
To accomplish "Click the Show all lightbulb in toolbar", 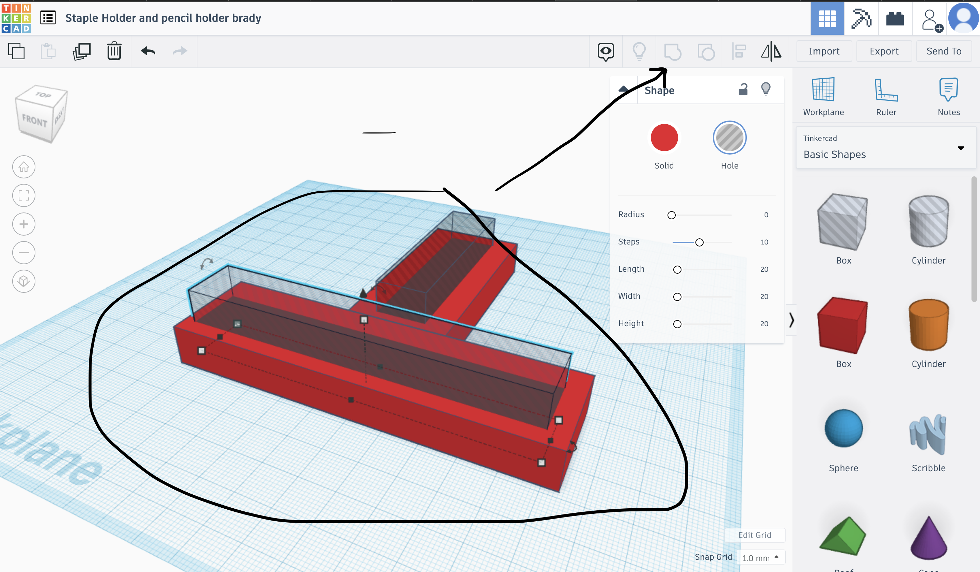I will 639,51.
